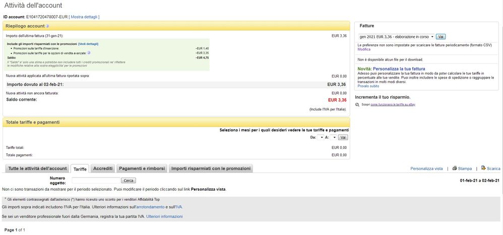The height and width of the screenshot is (235, 503).
Task: Click the arrotondamento link
Action: pyautogui.click(x=151, y=207)
